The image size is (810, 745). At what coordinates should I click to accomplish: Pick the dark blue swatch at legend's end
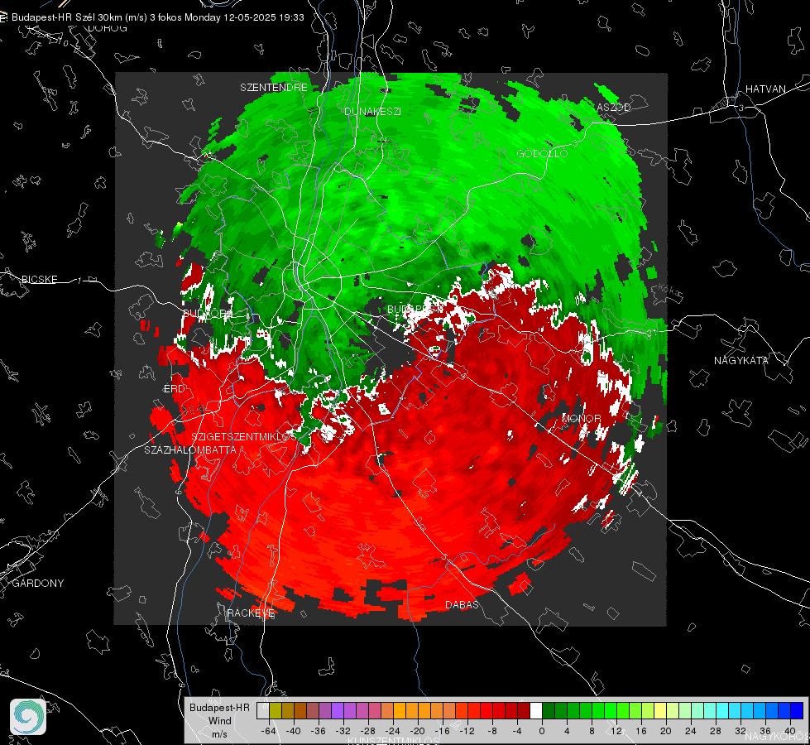pyautogui.click(x=797, y=711)
